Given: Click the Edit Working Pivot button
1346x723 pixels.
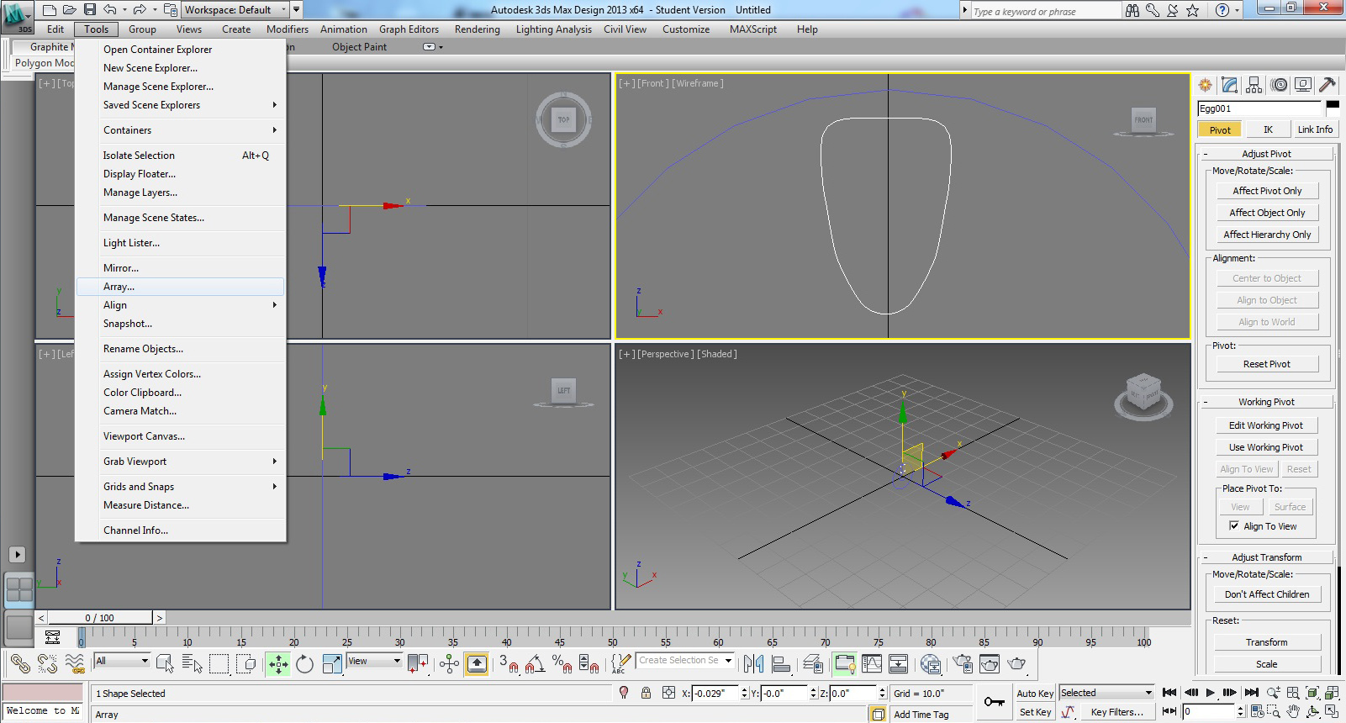Looking at the screenshot, I should coord(1265,425).
